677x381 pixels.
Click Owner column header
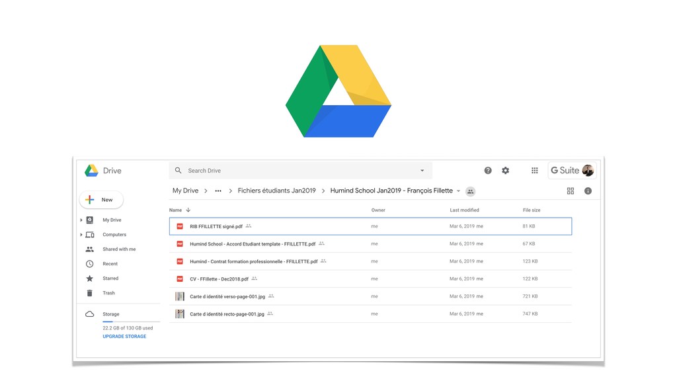coord(378,210)
